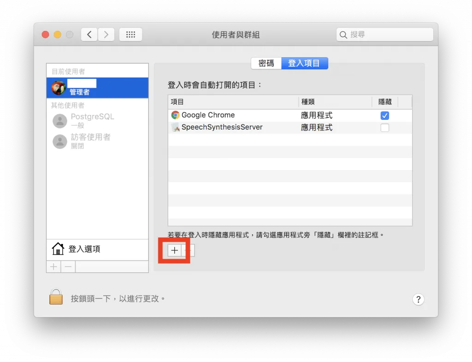Check hide checkbox for SpeechSynthesisServer

click(385, 128)
